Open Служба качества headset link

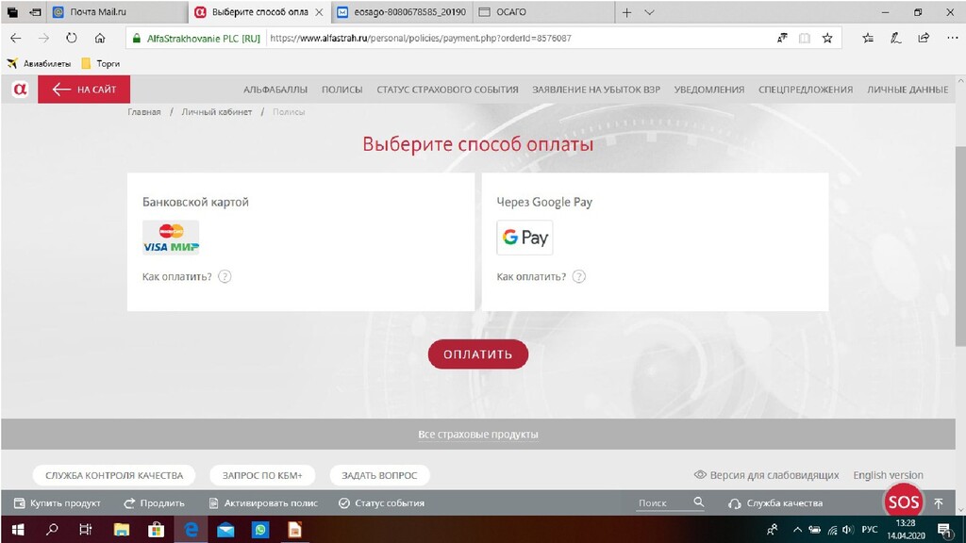[775, 503]
